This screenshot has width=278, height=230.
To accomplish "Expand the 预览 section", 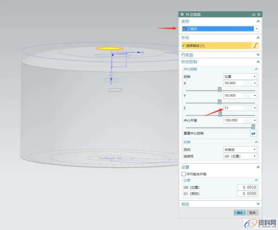I will [258, 204].
